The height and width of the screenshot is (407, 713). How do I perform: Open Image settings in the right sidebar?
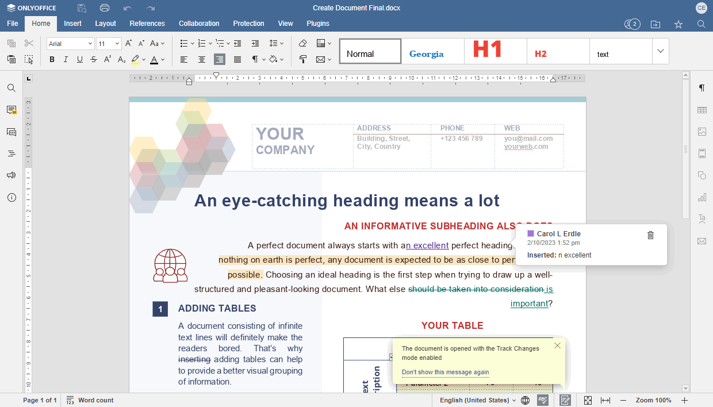click(x=701, y=132)
